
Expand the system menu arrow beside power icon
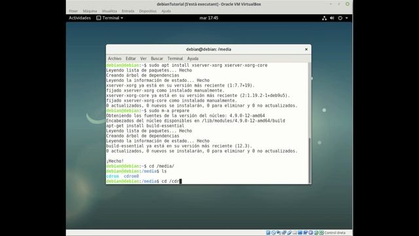pyautogui.click(x=346, y=18)
